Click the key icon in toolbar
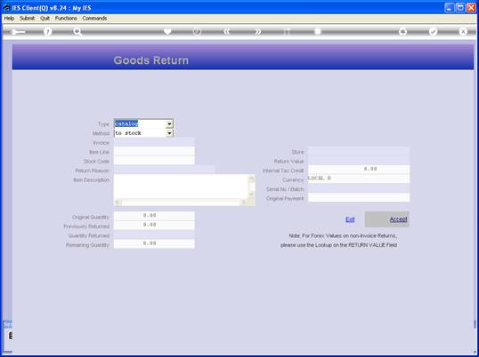The image size is (479, 357). point(18,32)
